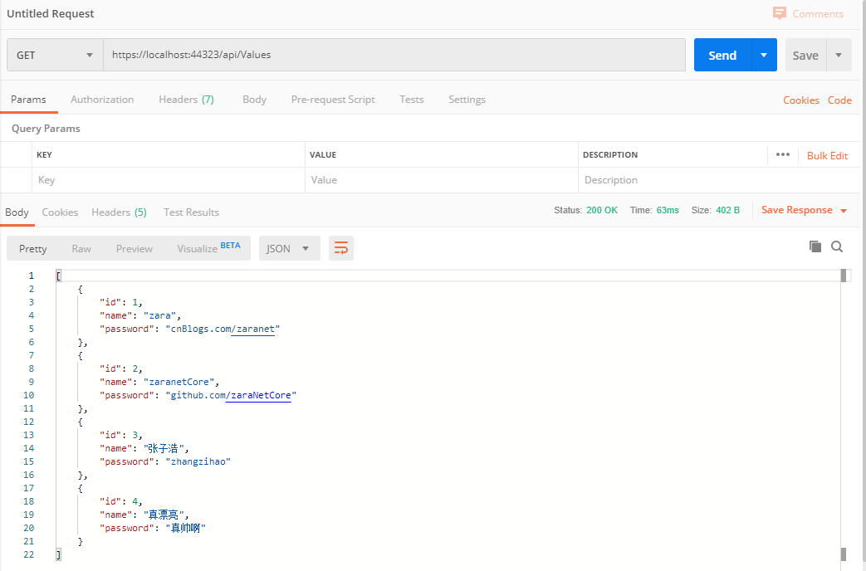The image size is (866, 571).
Task: Open search in response body
Action: point(837,246)
